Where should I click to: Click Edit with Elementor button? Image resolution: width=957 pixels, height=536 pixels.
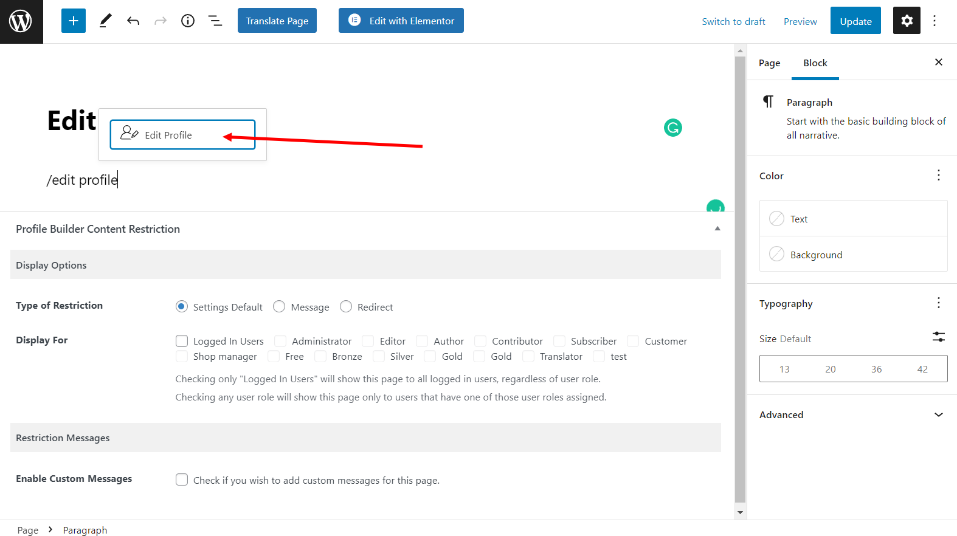pos(401,21)
